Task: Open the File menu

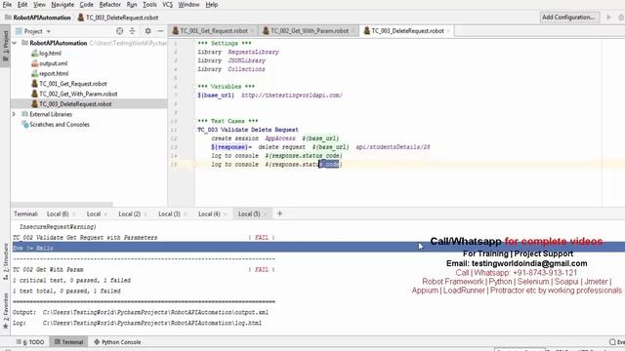Action: click(x=7, y=5)
